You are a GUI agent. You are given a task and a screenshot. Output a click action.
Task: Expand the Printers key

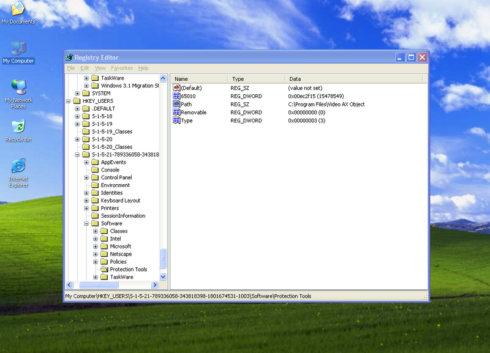86,208
